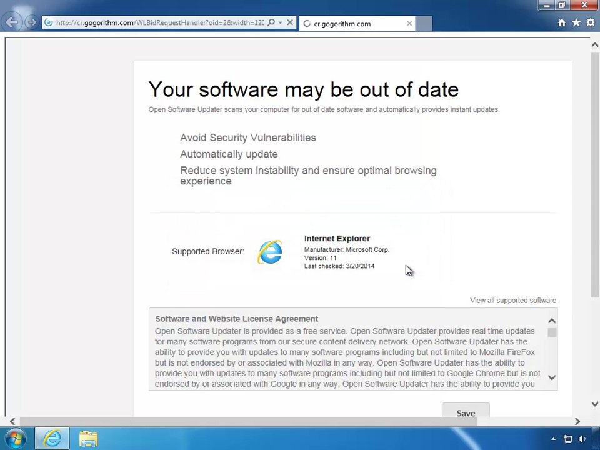Open a new tab with the blank tab button
The height and width of the screenshot is (450, 600).
click(x=424, y=24)
